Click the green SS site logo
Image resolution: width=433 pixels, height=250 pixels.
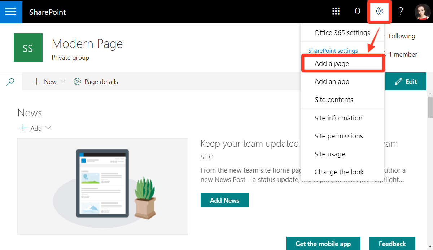(28, 47)
